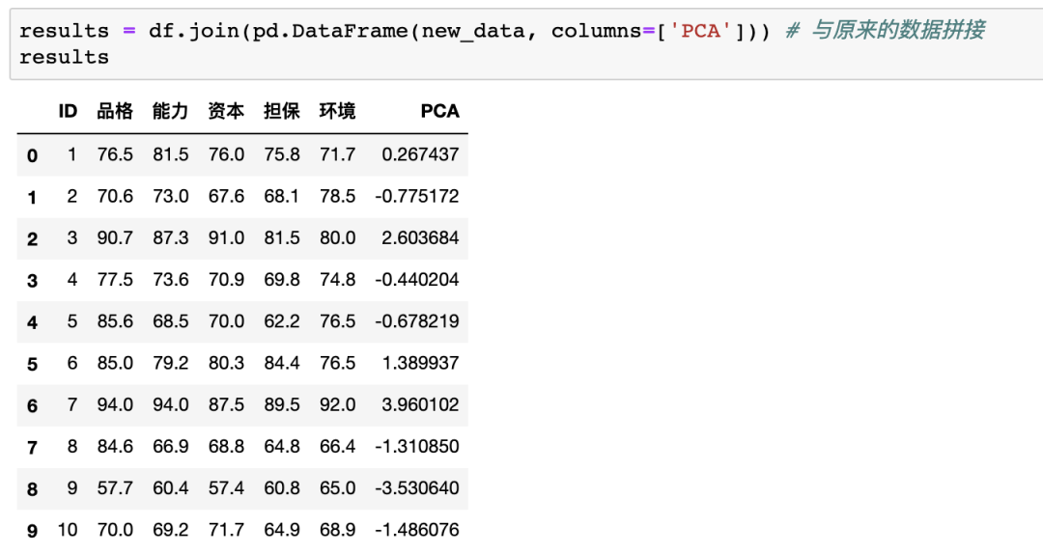The width and height of the screenshot is (1043, 553).
Task: Click the 'PCA' string in the code
Action: 700,31
